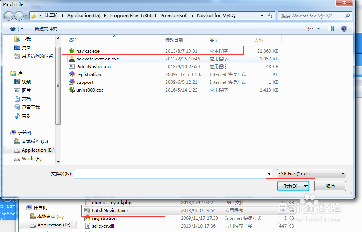Click the Program Files (x86) breadcrumb segment
The image size is (362, 232).
point(130,16)
